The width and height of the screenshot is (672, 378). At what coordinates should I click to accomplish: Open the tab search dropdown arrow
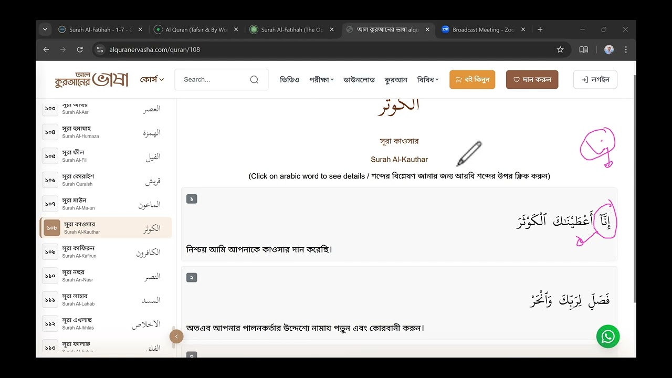[45, 29]
